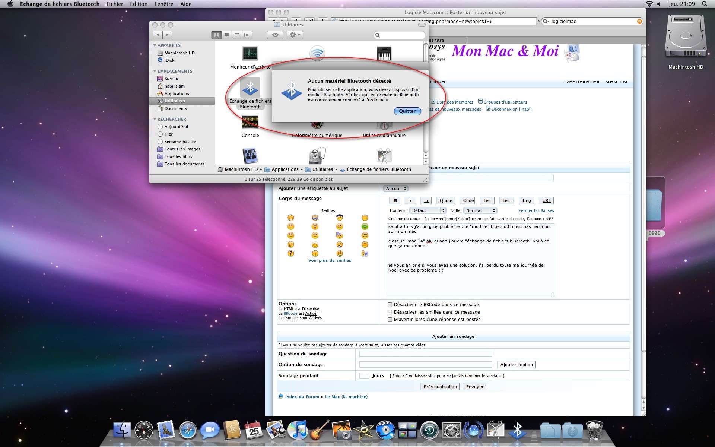
Task: Open System Preferences gear in Dock
Action: (x=451, y=431)
